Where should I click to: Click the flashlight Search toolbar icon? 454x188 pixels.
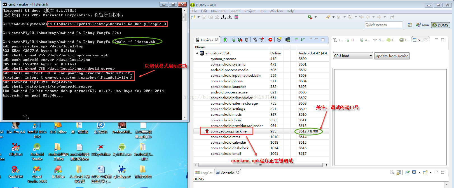coord(328,17)
